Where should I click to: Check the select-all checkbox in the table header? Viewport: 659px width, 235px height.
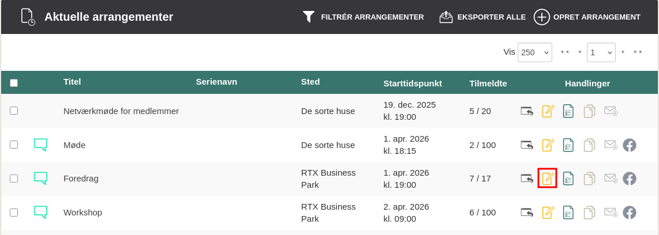[x=14, y=83]
